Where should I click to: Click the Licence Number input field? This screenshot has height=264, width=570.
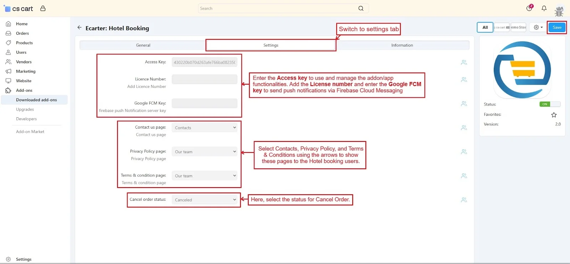click(x=204, y=79)
